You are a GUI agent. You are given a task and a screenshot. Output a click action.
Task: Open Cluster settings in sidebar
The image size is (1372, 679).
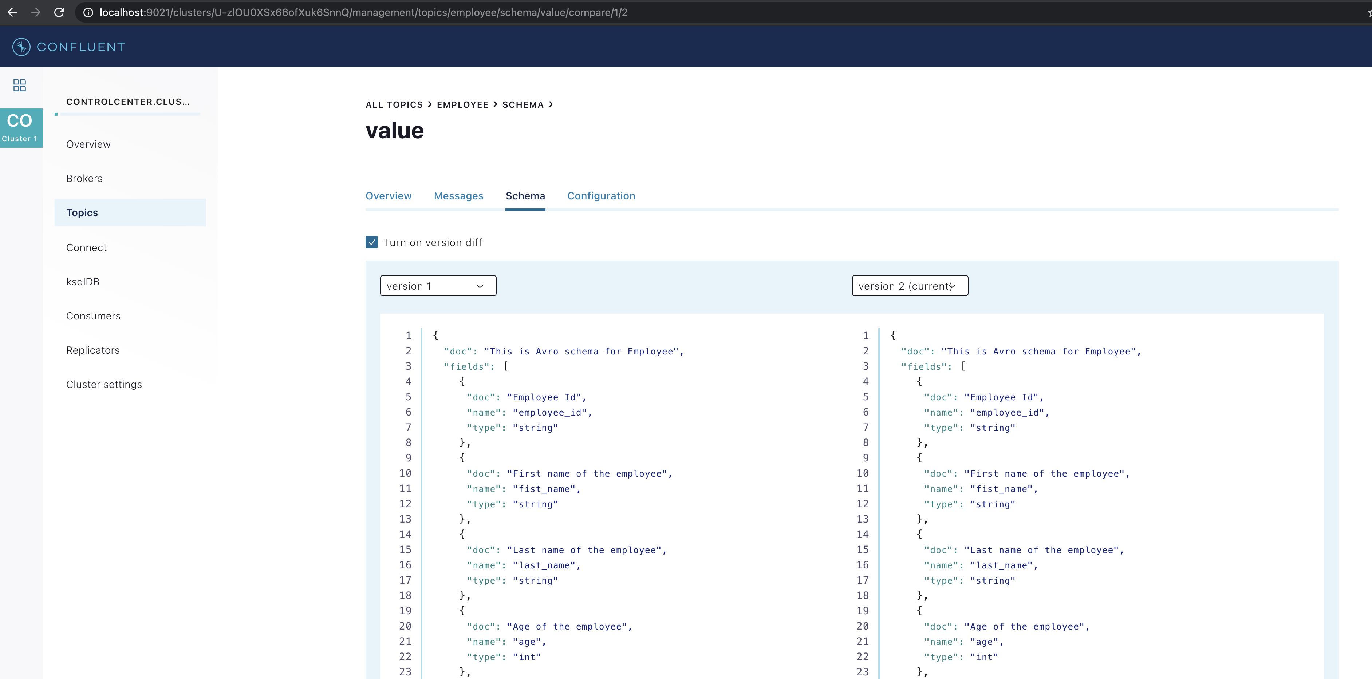click(104, 384)
